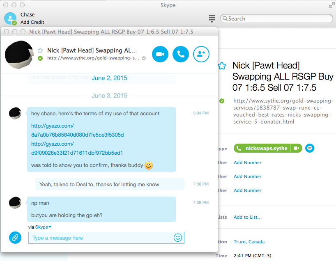336x261 pixels.
Task: Enter full screen using the window corner arrows
Action: click(x=331, y=5)
